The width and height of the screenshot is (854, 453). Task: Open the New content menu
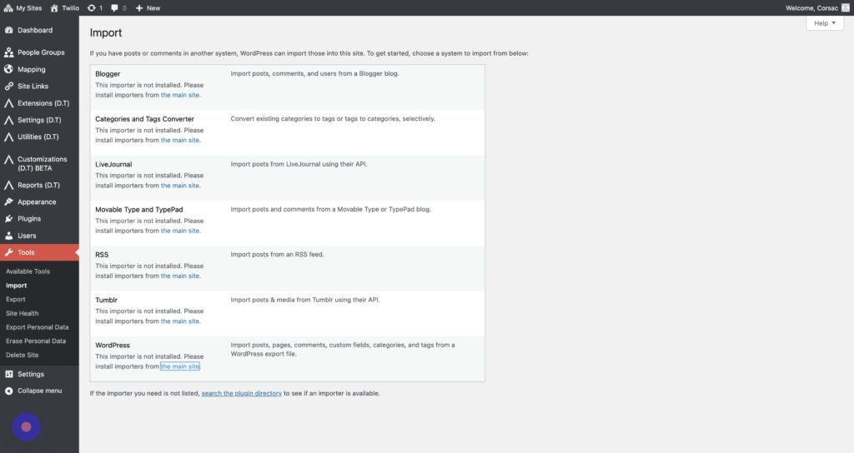click(148, 7)
